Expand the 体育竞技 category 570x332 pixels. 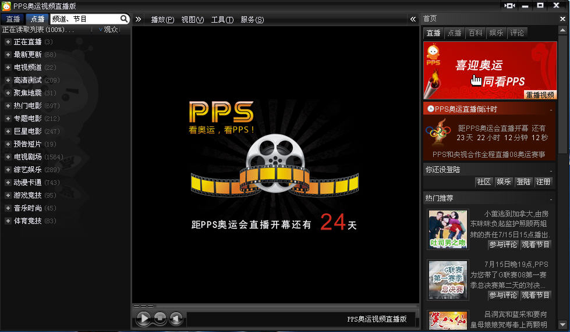point(8,221)
